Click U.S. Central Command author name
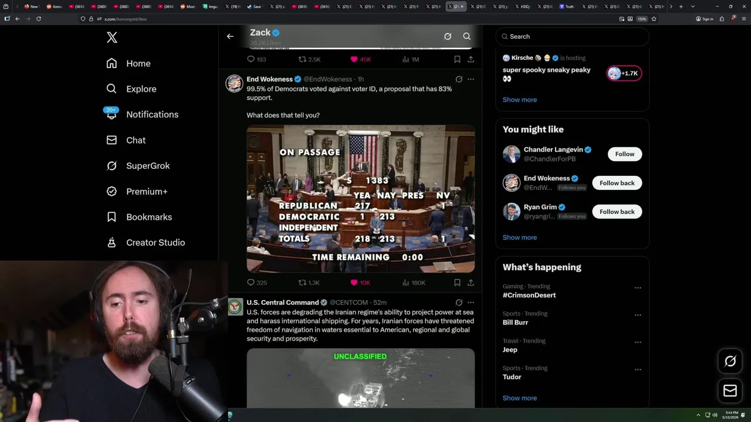Screen dimensions: 751x422 point(283,302)
